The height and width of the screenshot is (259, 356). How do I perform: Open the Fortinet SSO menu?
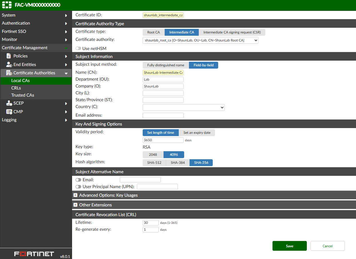point(36,31)
